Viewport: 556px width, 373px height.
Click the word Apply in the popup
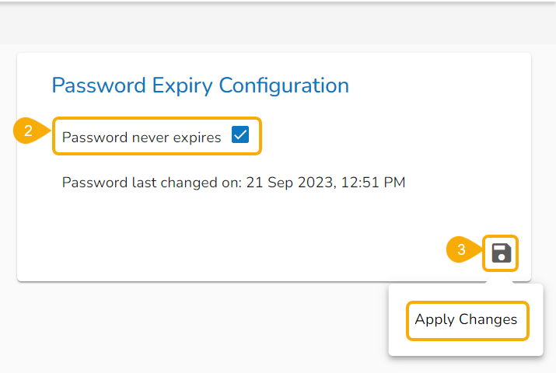[x=434, y=319]
